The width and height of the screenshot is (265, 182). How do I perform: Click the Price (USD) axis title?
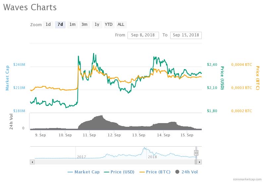coord(222,78)
